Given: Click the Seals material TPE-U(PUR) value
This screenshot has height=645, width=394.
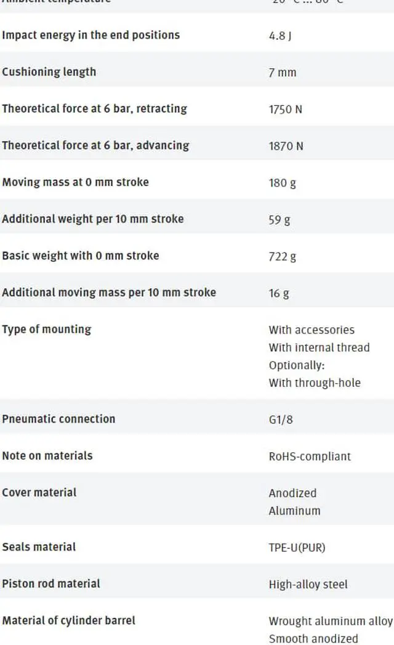Looking at the screenshot, I should (x=297, y=548).
